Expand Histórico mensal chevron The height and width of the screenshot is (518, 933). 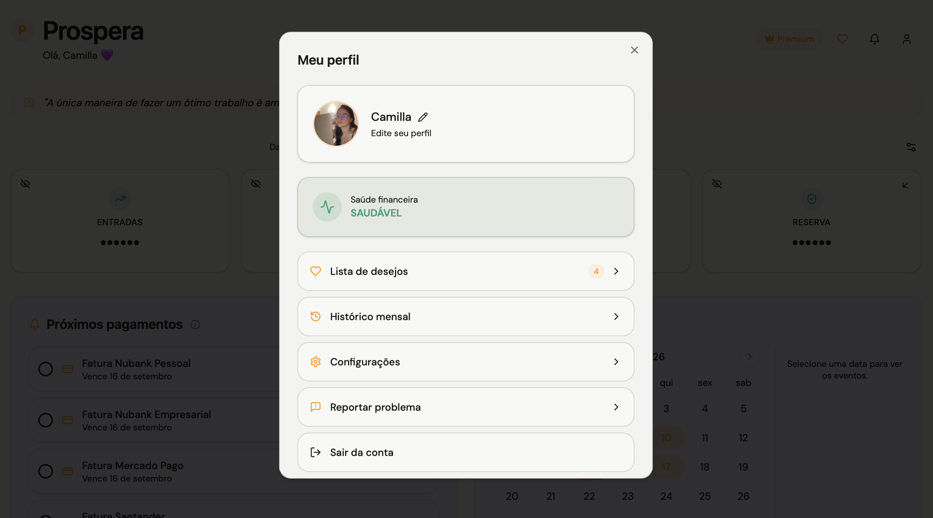click(616, 316)
